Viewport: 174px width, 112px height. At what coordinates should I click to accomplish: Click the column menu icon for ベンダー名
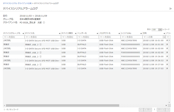click(97, 34)
